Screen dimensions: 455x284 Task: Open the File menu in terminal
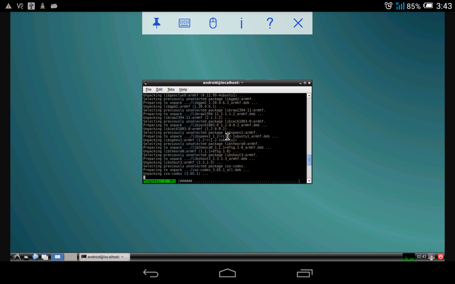point(149,89)
